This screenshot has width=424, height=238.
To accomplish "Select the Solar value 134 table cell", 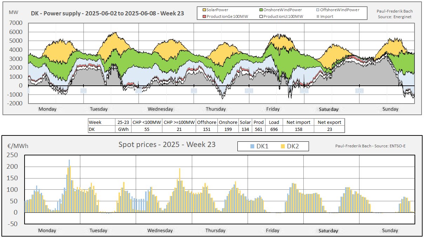I will point(245,129).
